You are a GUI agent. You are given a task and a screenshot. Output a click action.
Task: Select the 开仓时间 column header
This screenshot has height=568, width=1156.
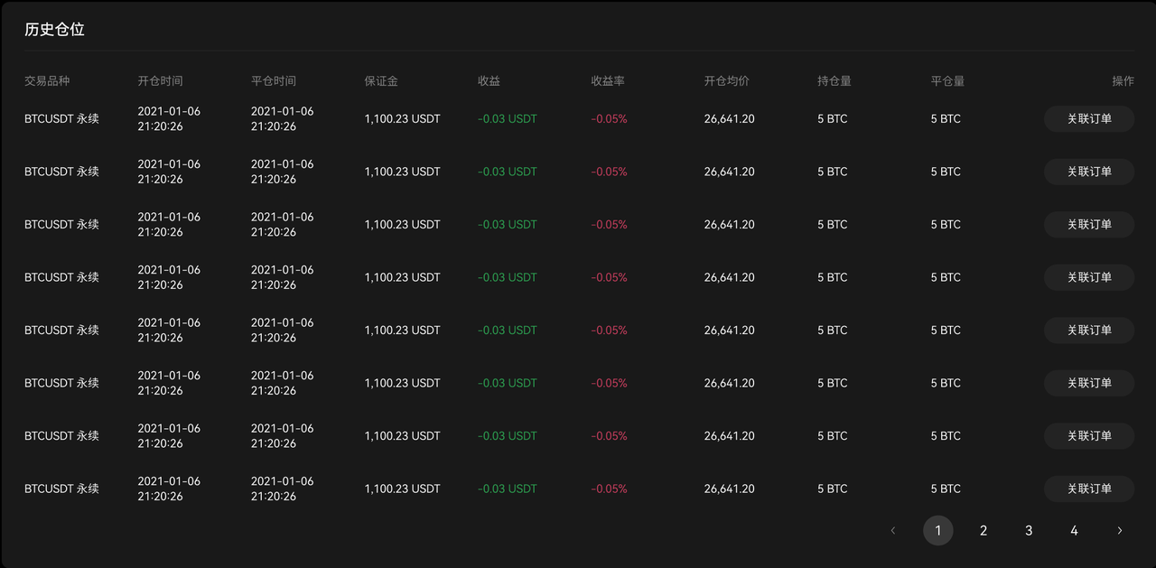point(160,81)
